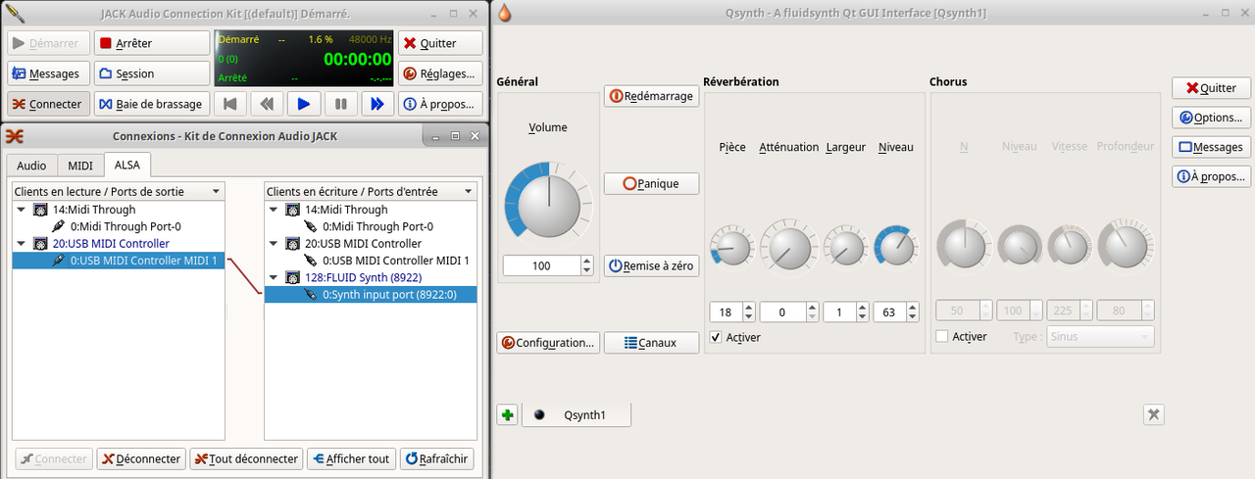This screenshot has width=1255, height=479.
Task: Open Clients en écriture header dropdown
Action: coord(371,191)
